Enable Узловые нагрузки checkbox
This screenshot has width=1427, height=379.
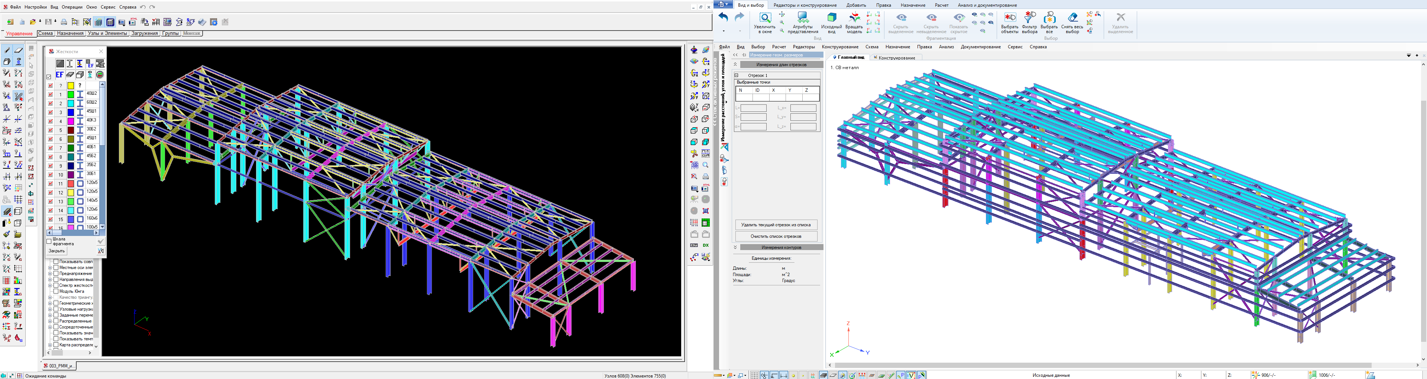[56, 309]
